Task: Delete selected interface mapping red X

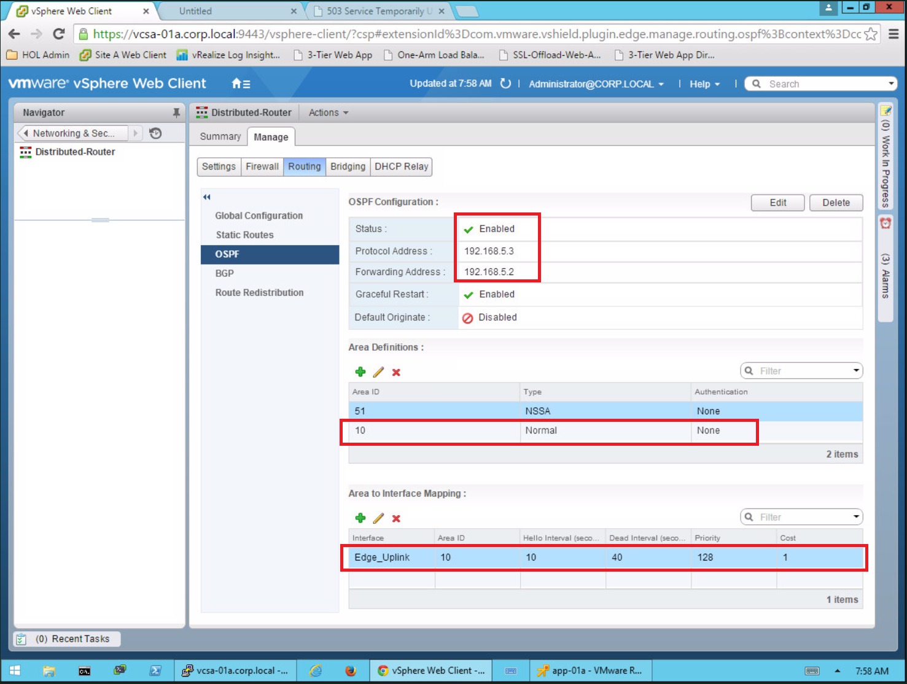Action: coord(396,518)
